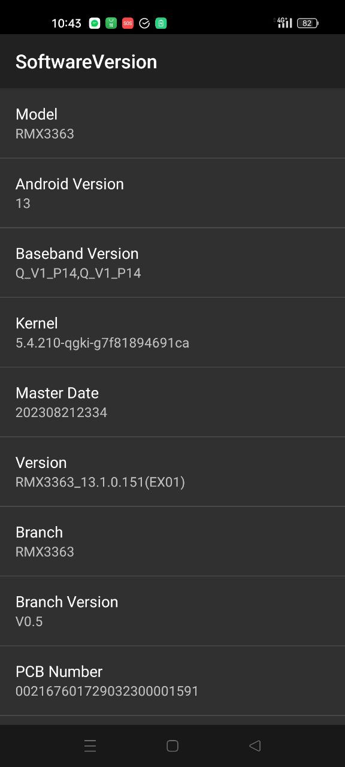345x767 pixels.
Task: Tap the Spotify notification icon in status bar
Action: pos(95,23)
